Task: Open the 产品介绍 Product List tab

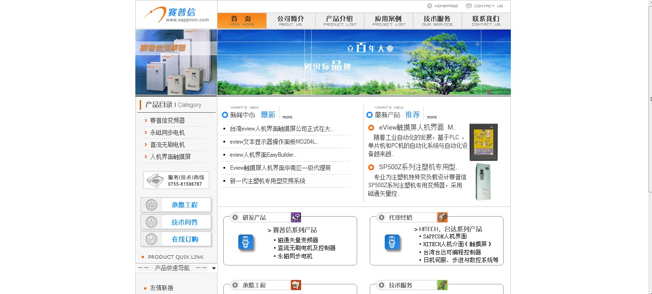Action: (x=339, y=21)
